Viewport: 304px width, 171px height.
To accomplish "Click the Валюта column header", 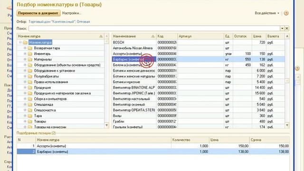I will pos(275,36).
